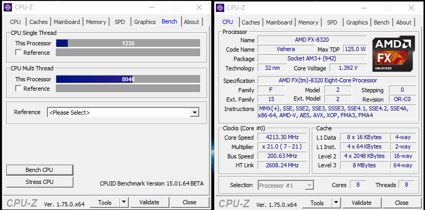Click Revision value OR-C0
The width and height of the screenshot is (425, 210).
coord(403,99)
